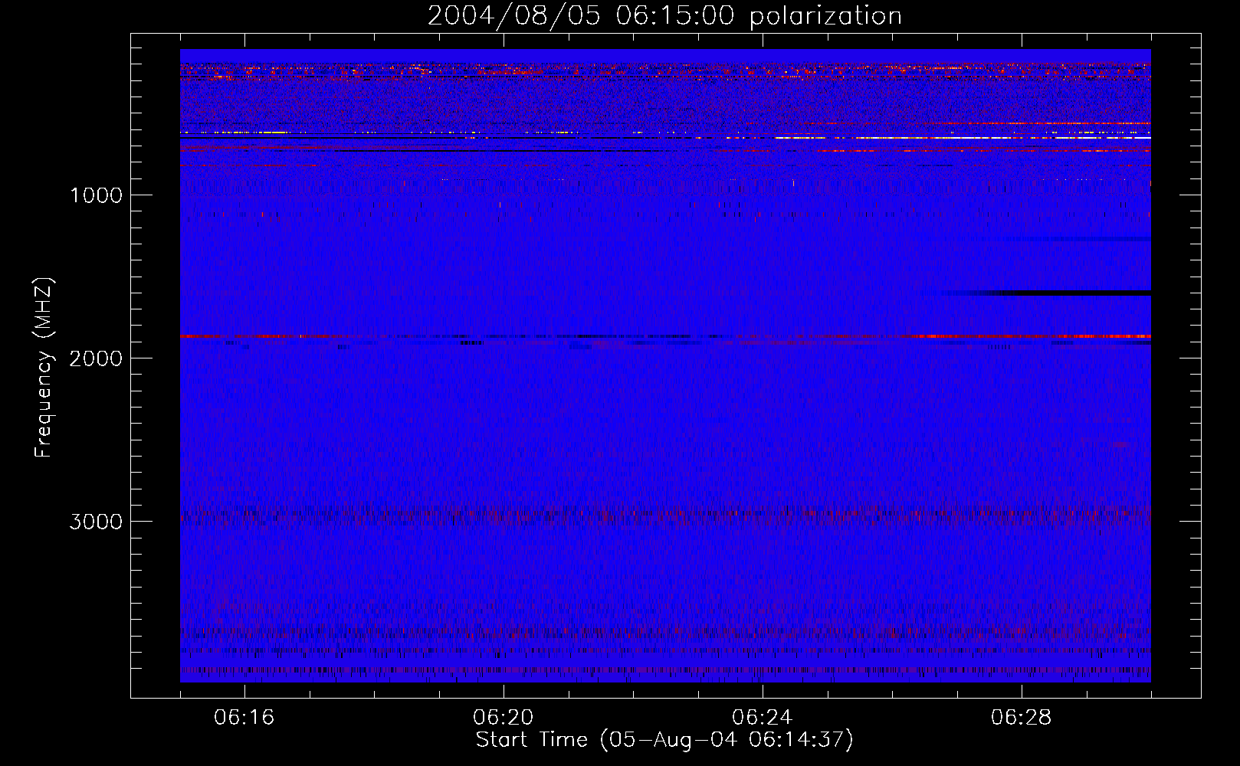Click the plot title "2004/08/05 06:15:00 polarization"
The height and width of the screenshot is (766, 1240).
(664, 16)
